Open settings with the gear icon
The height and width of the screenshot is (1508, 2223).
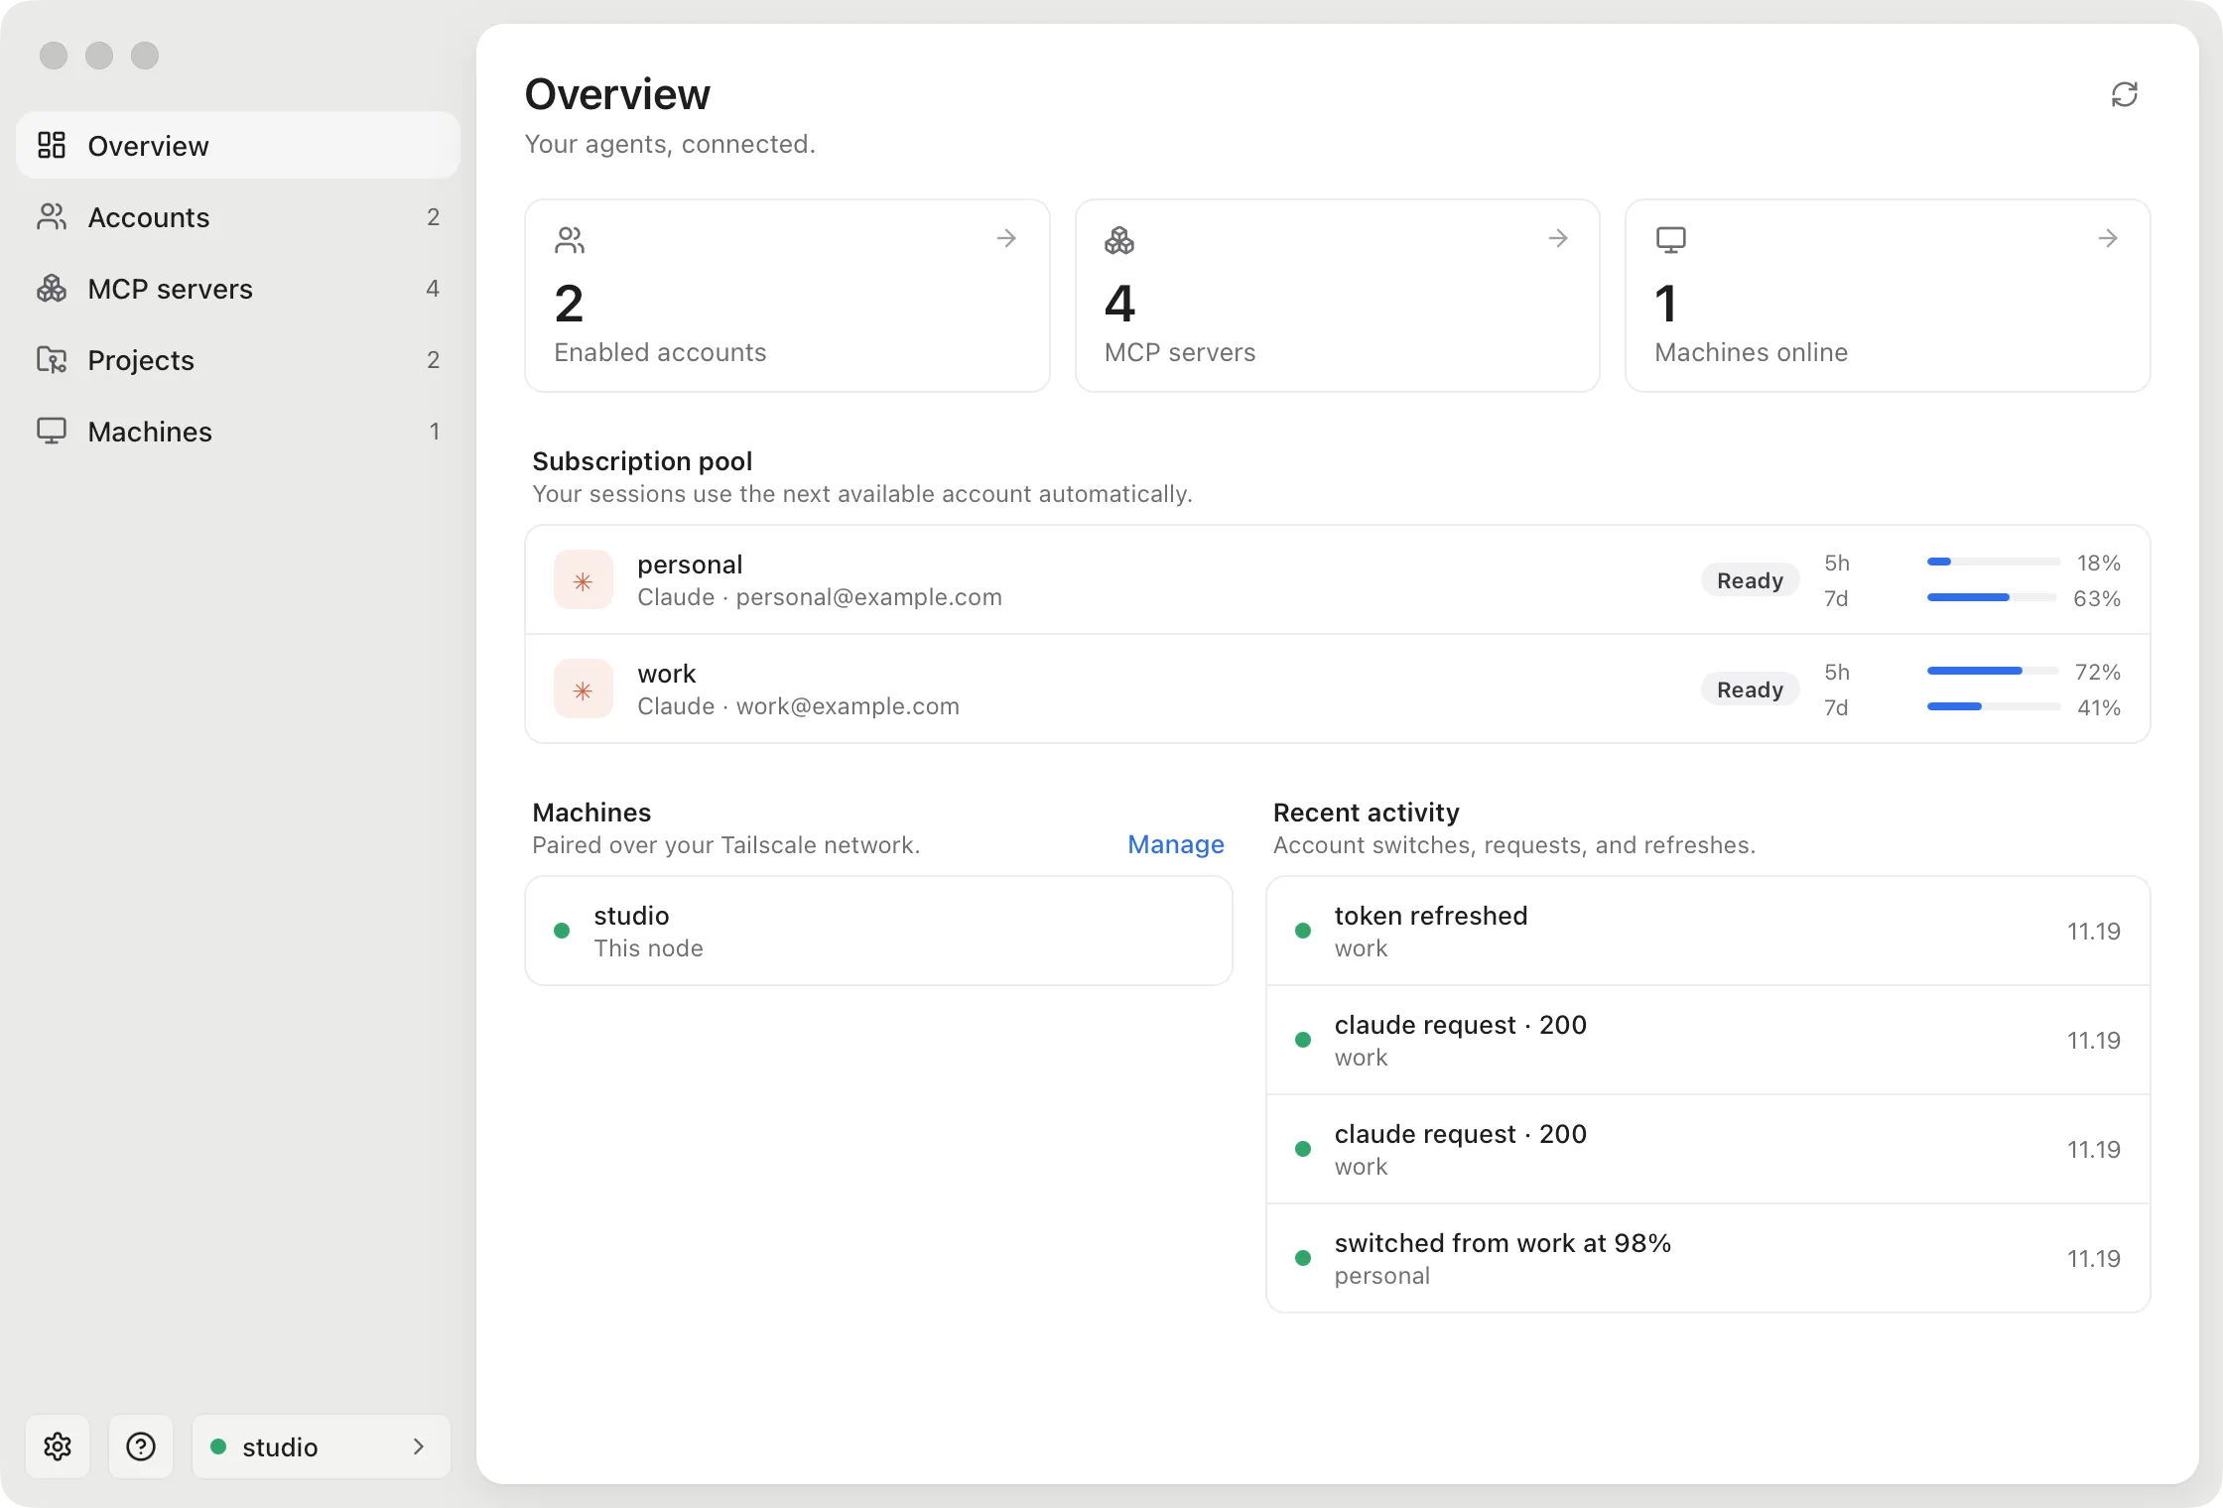[x=58, y=1446]
